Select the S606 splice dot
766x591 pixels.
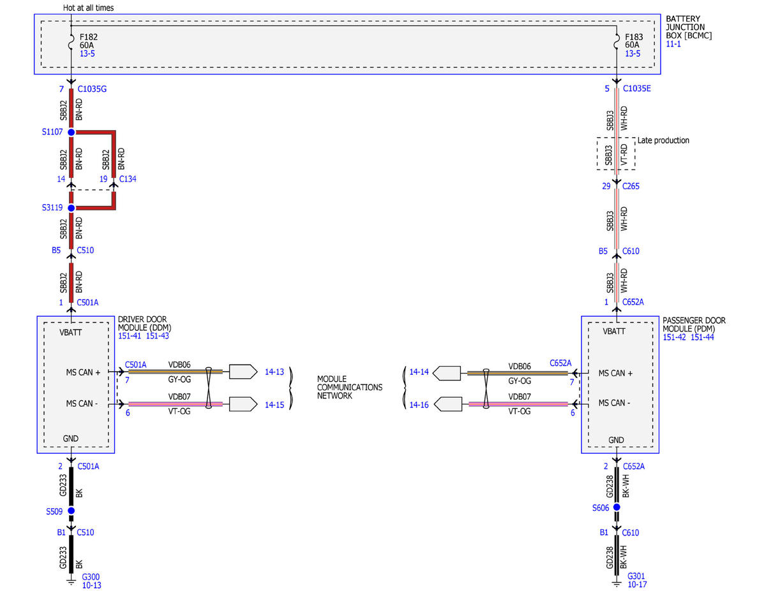pos(617,507)
